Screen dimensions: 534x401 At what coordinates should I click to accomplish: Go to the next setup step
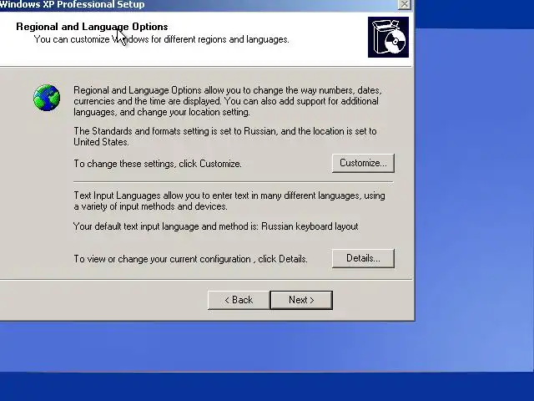click(x=301, y=300)
